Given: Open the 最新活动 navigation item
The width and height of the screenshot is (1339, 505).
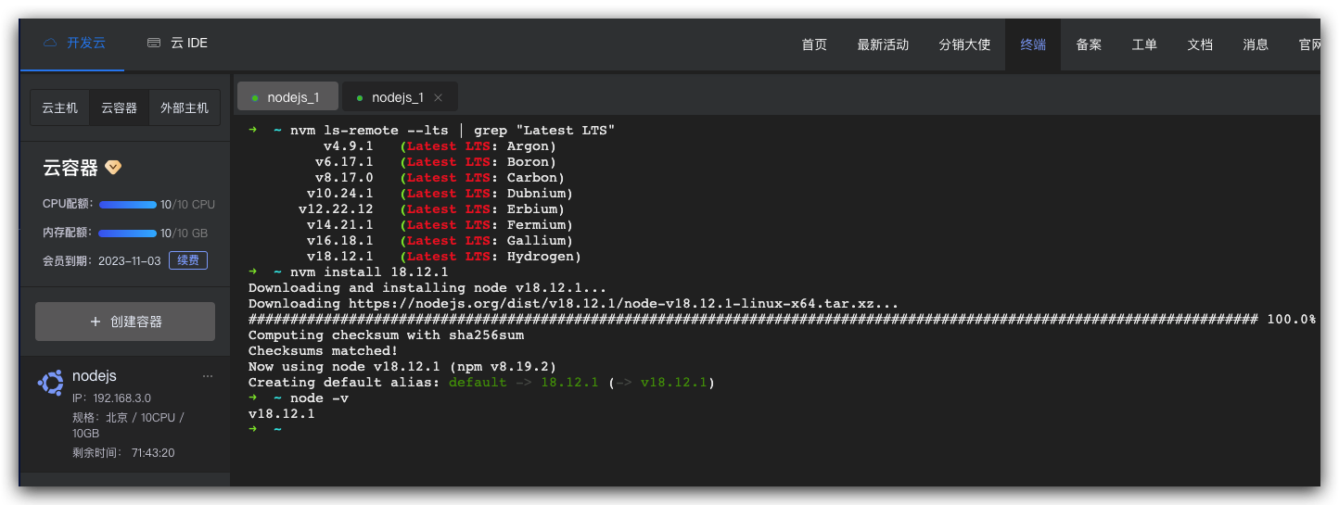Looking at the screenshot, I should (x=883, y=44).
